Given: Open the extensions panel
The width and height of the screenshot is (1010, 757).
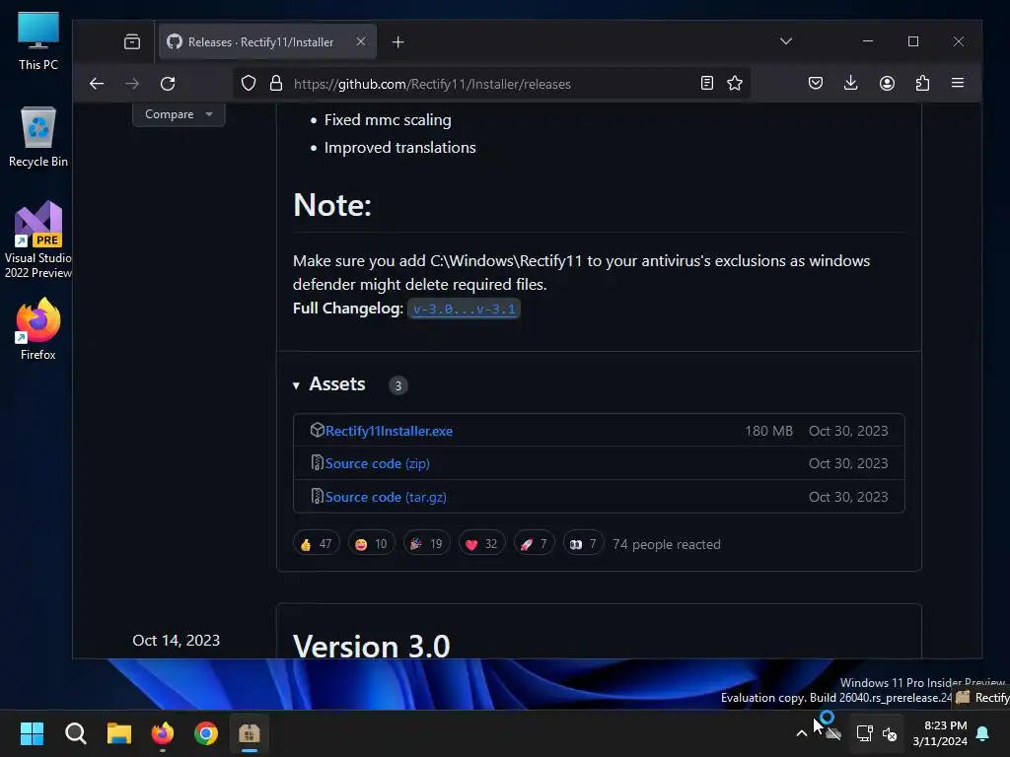Looking at the screenshot, I should 922,83.
